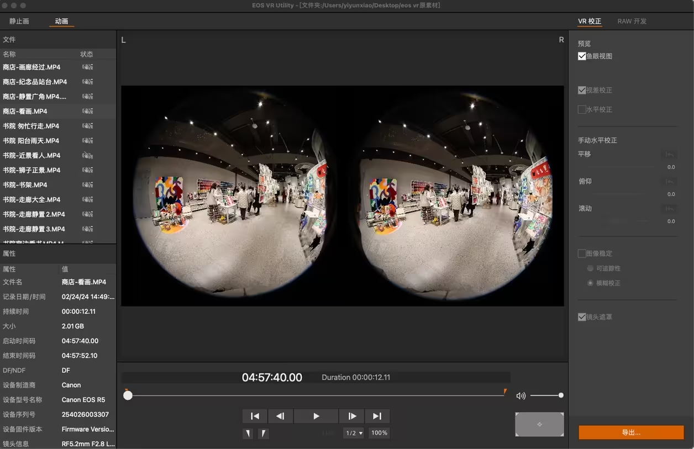Viewport: 694px width, 449px height.
Task: Select 书院-书架.MP4 in the file list
Action: click(x=25, y=185)
